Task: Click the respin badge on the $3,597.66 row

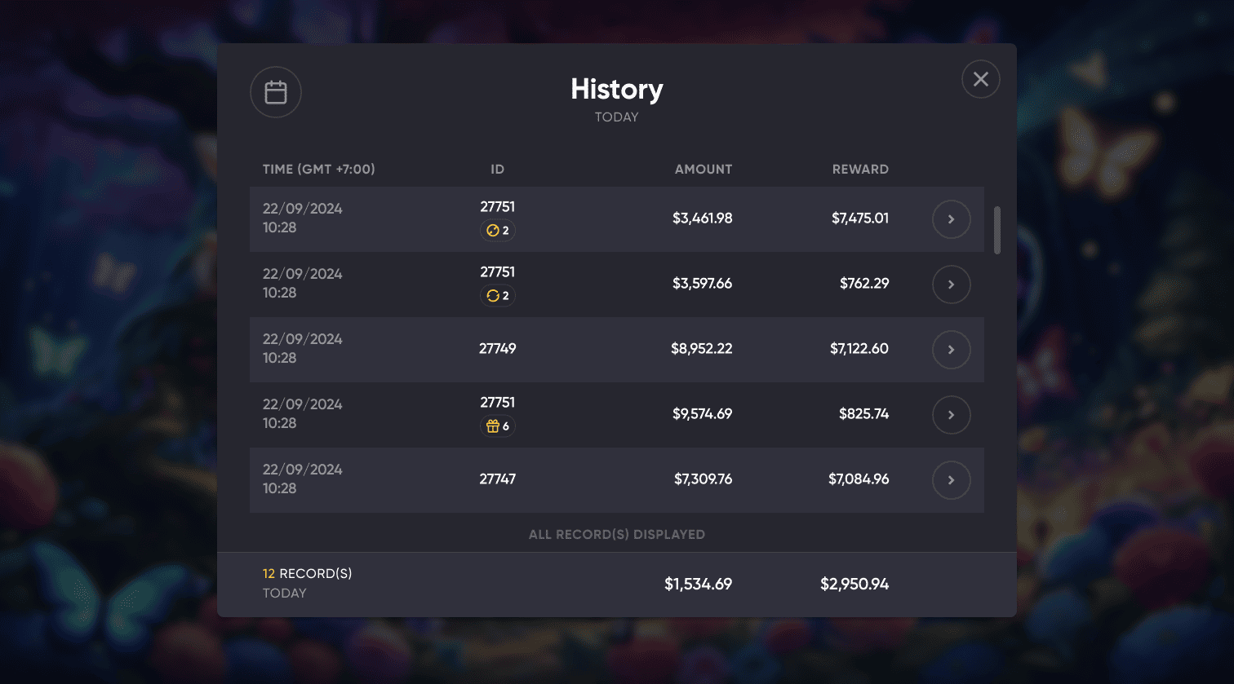Action: [x=498, y=296]
